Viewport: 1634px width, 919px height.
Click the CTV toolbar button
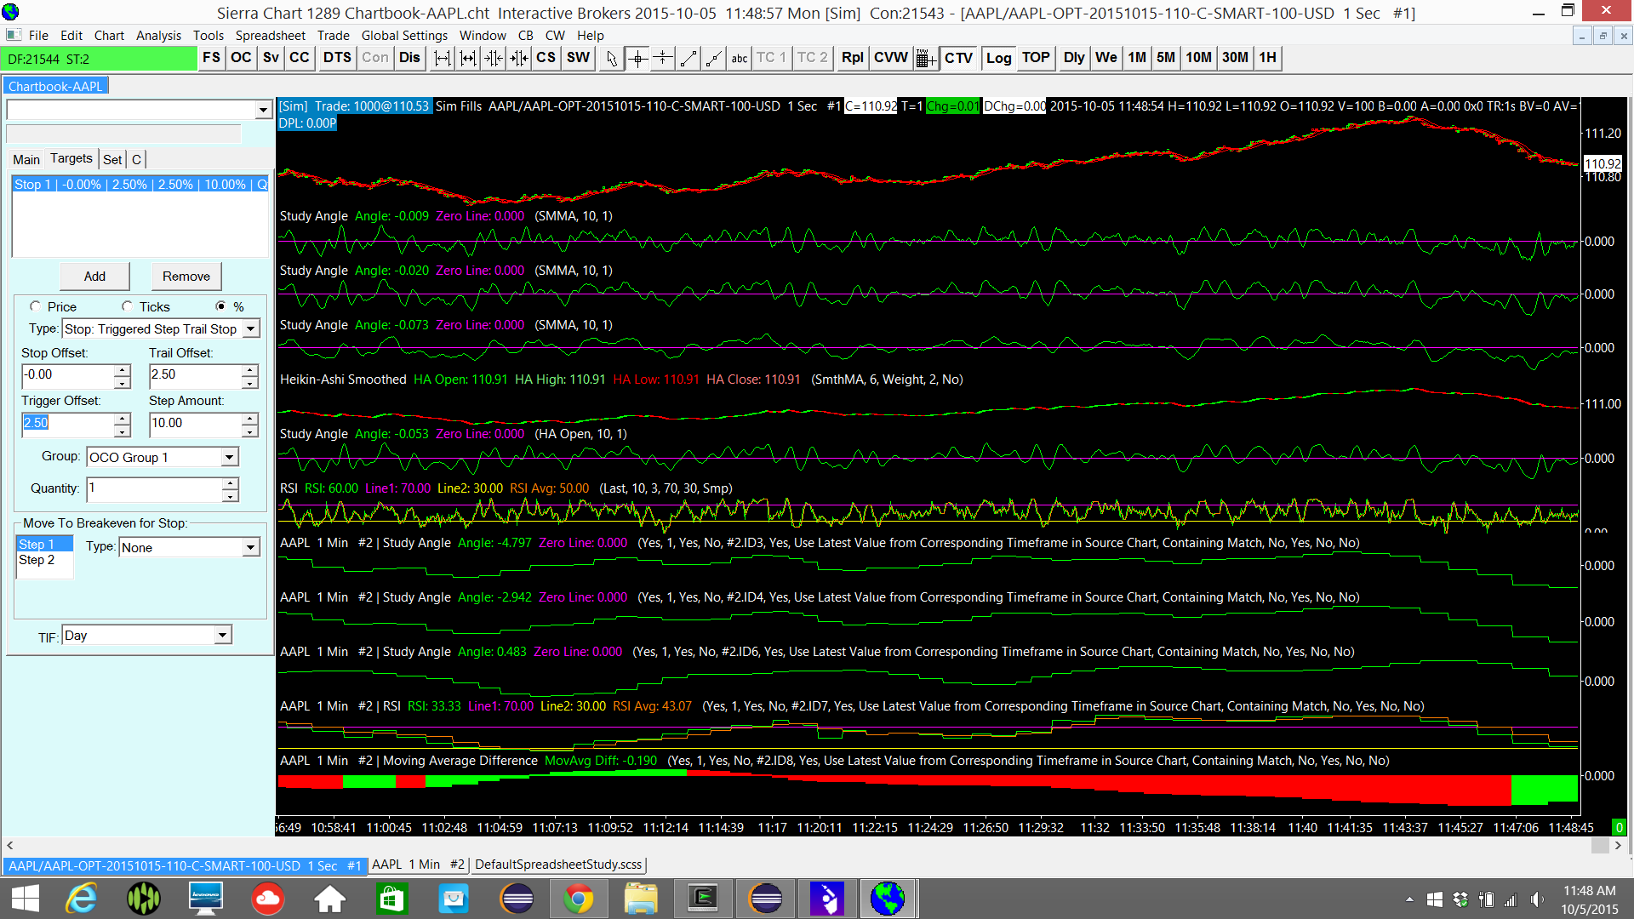(x=958, y=58)
